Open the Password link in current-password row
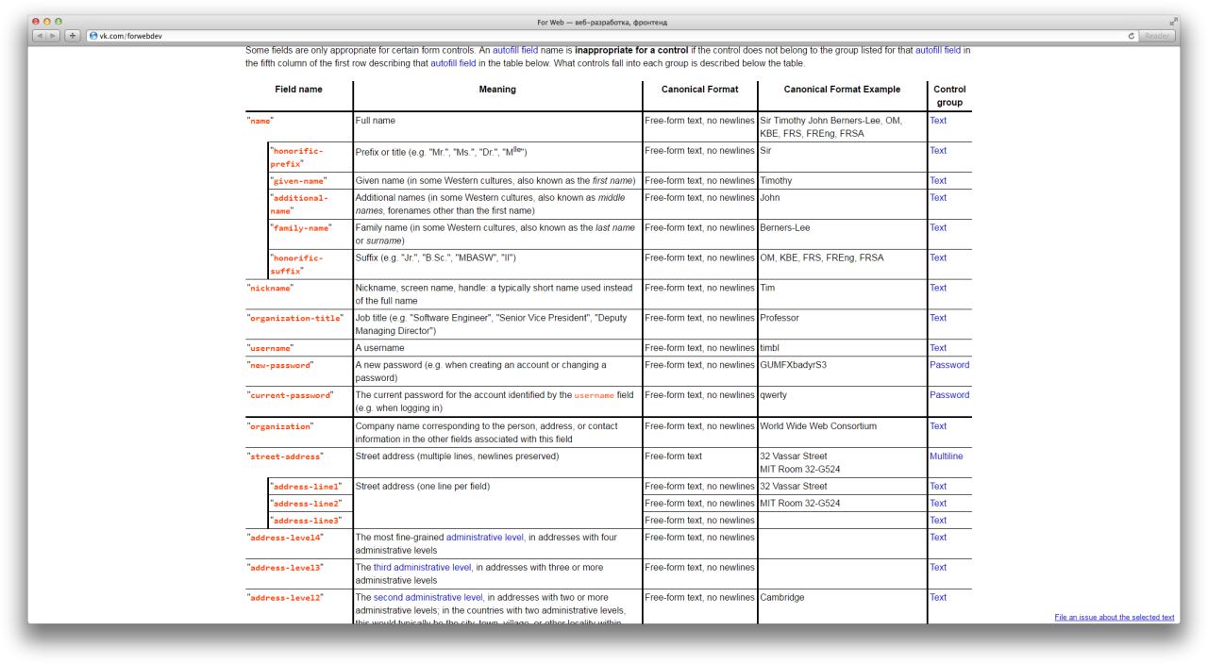Viewport: 1208px width, 664px height. pos(948,396)
